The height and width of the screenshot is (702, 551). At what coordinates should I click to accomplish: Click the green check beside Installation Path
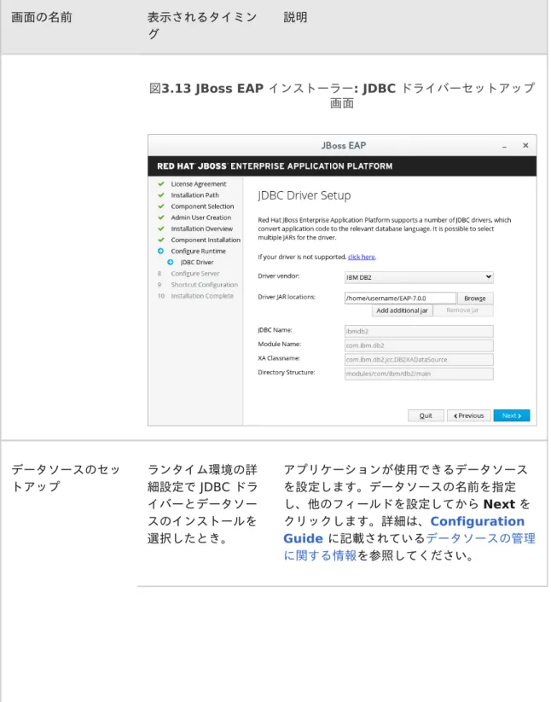pyautogui.click(x=160, y=194)
